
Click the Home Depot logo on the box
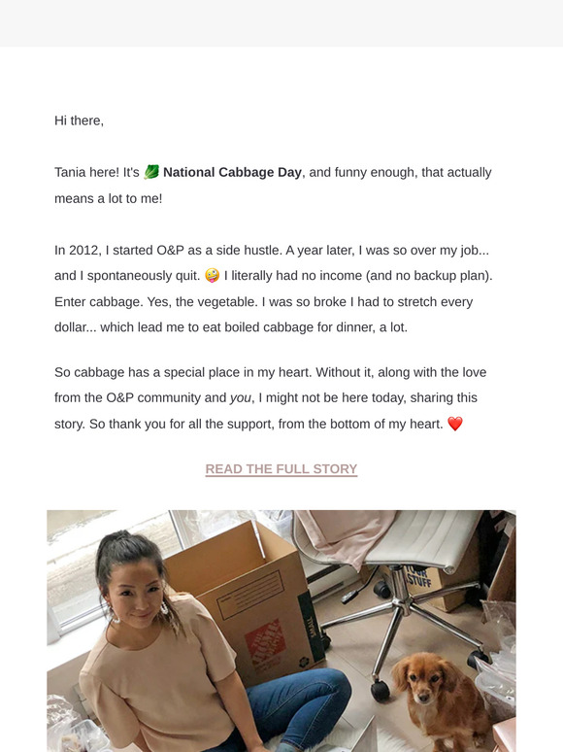[x=262, y=644]
